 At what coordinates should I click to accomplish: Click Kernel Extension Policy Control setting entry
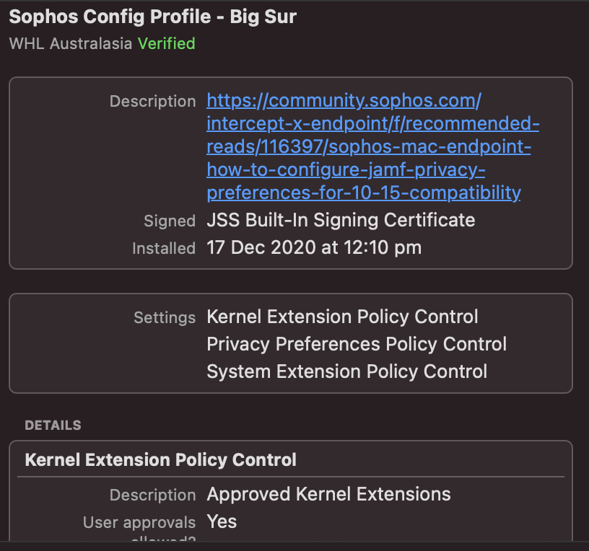[x=342, y=317]
